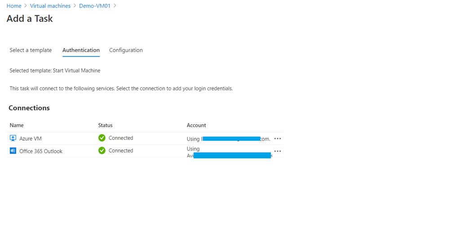Image resolution: width=460 pixels, height=250 pixels.
Task: Navigate to Home breadcrumb link
Action: pyautogui.click(x=14, y=6)
